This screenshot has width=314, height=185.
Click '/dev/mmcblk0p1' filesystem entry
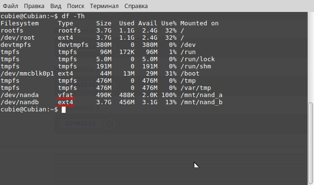pos(27,74)
